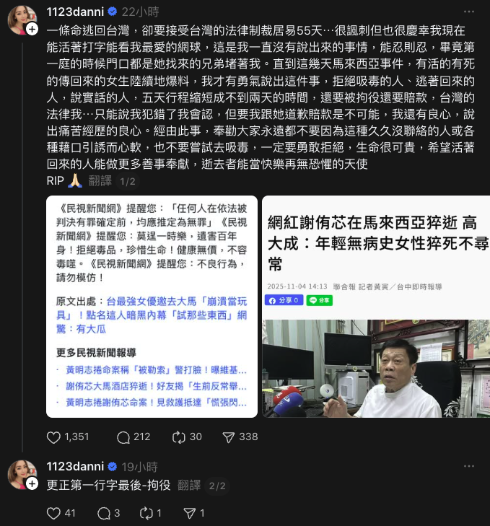Translate the second post via 翻譯
490x526 pixels.
[x=189, y=485]
